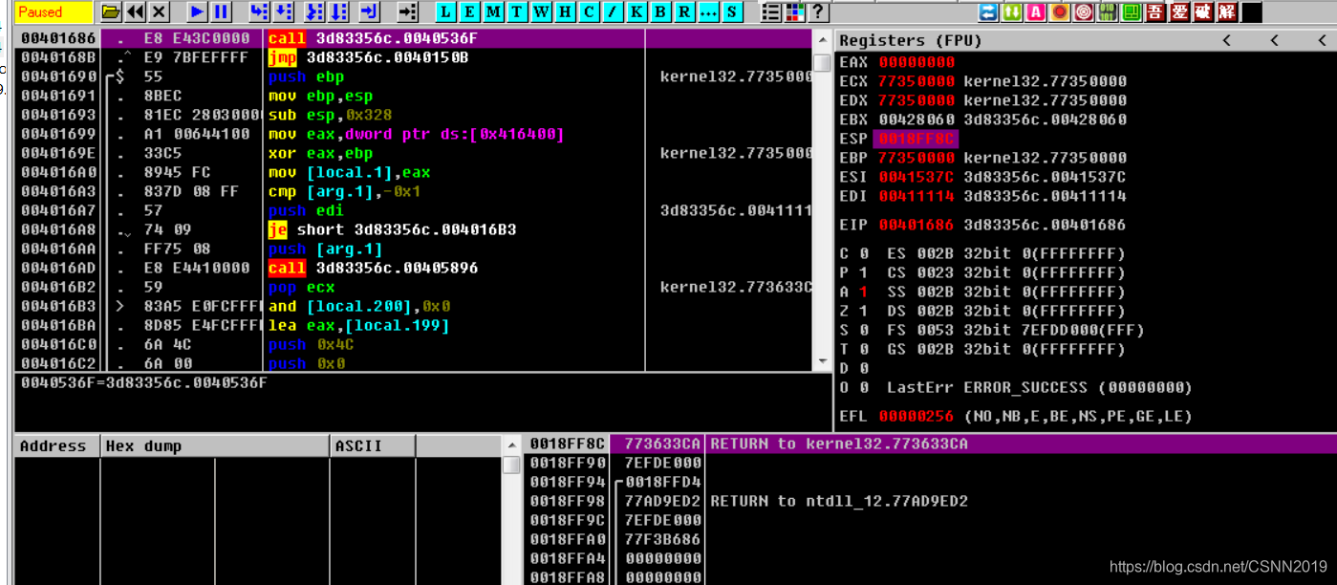Open the Memory map (M)
The height and width of the screenshot is (585, 1337).
(x=493, y=12)
